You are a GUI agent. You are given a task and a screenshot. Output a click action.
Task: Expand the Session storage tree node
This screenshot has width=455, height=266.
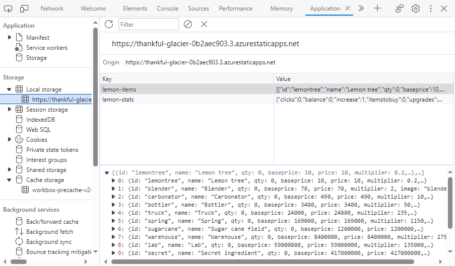click(9, 110)
